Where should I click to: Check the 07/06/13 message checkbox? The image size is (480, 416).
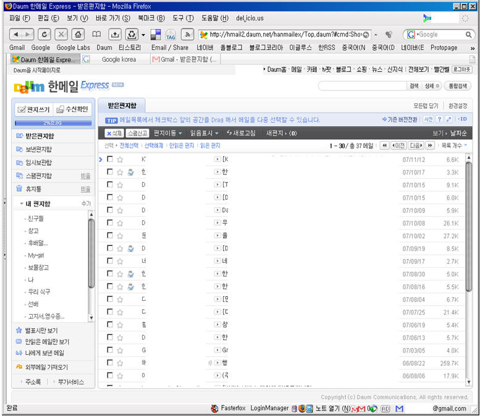click(110, 337)
